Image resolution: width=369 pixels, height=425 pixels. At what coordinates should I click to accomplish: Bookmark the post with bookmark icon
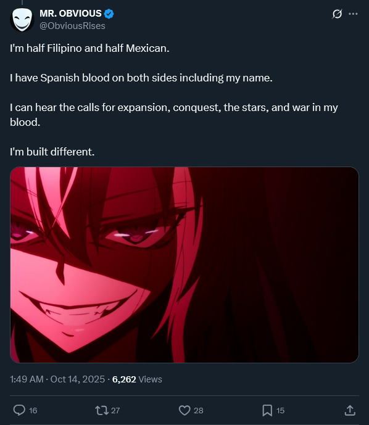pyautogui.click(x=267, y=410)
